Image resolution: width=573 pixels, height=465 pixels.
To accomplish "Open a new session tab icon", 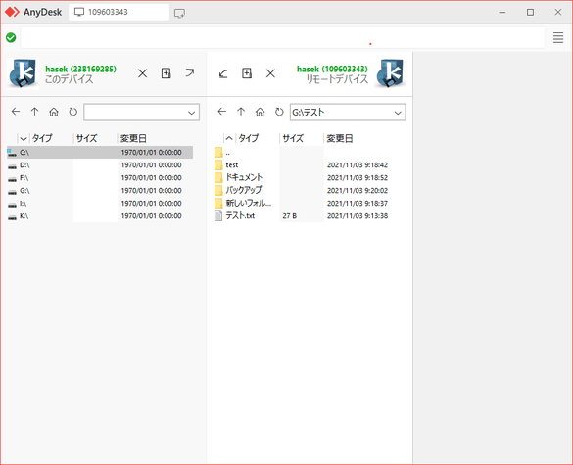I will [x=179, y=14].
